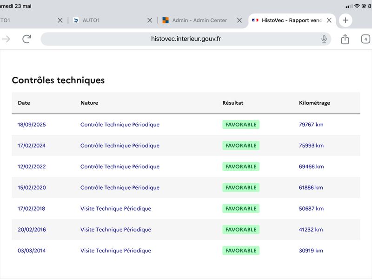Click the FAVORABLE badge for 17/02/2024
This screenshot has width=372, height=279.
[241, 146]
